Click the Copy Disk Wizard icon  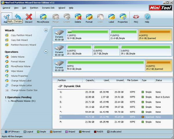(x=7, y=40)
